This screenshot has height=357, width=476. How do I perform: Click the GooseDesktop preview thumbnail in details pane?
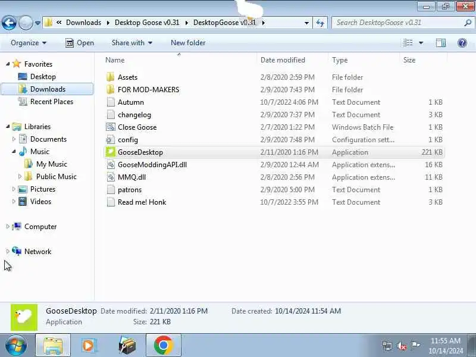(24, 317)
